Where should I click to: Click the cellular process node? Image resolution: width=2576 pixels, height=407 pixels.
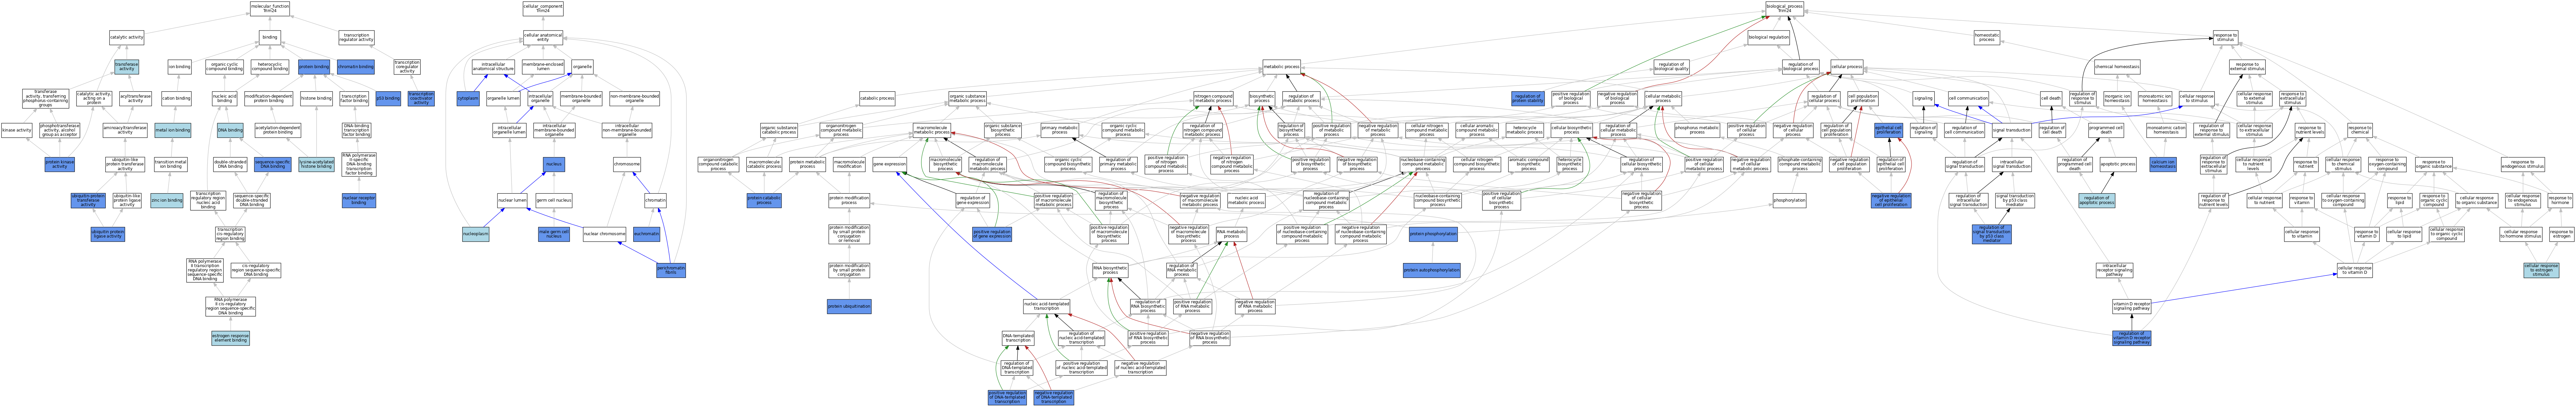(1847, 67)
